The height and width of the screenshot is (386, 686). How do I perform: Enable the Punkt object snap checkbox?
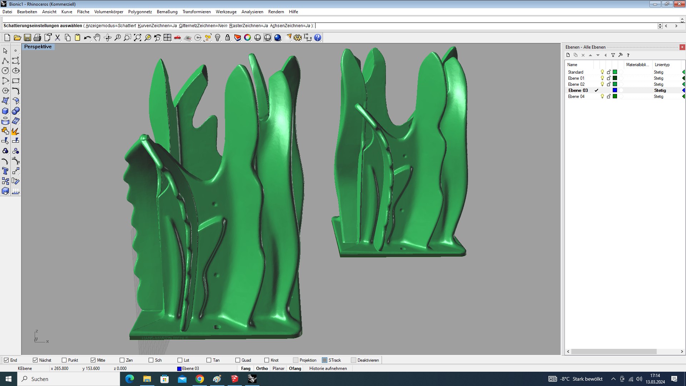tap(64, 360)
